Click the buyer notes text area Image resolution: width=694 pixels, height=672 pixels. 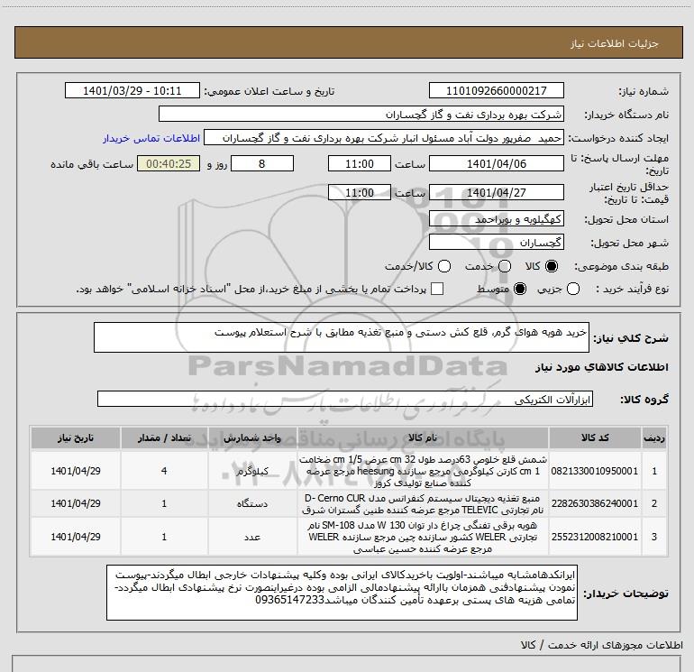coord(342,593)
